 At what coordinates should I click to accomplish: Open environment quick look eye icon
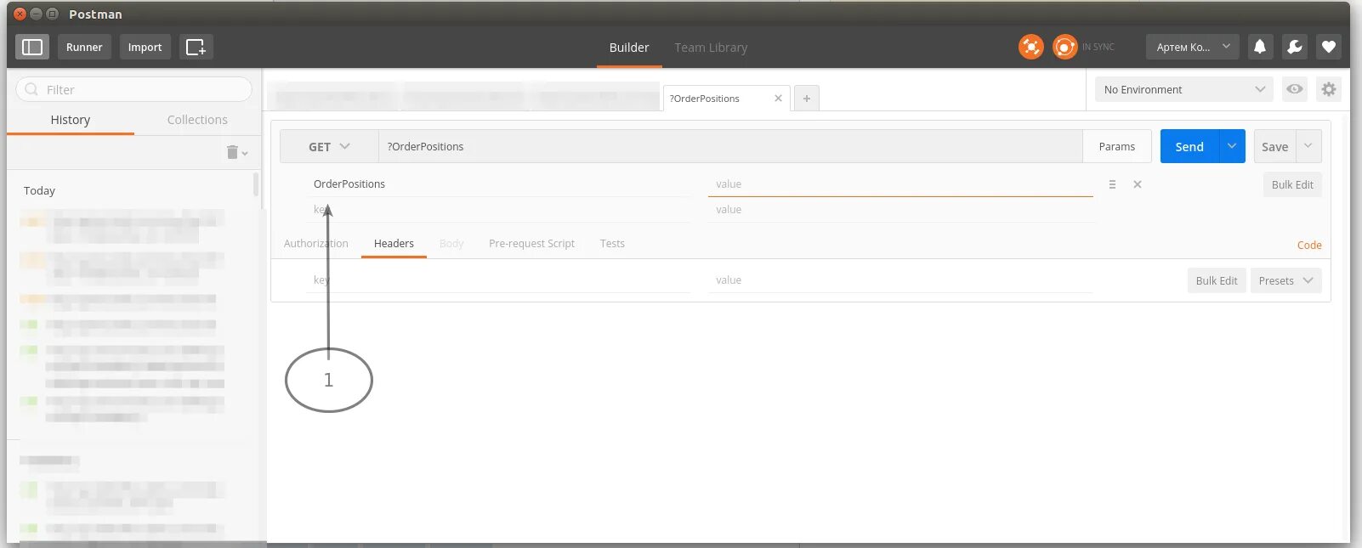point(1295,89)
